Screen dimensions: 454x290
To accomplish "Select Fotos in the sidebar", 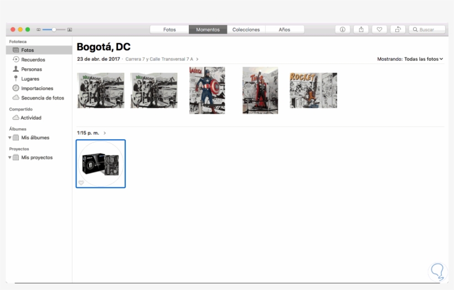I will (x=39, y=50).
